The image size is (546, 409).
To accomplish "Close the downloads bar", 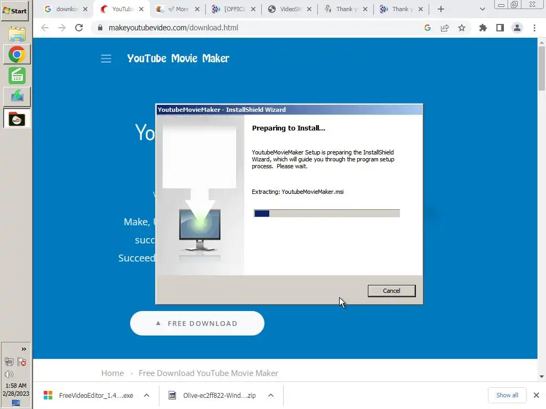I will tap(536, 395).
